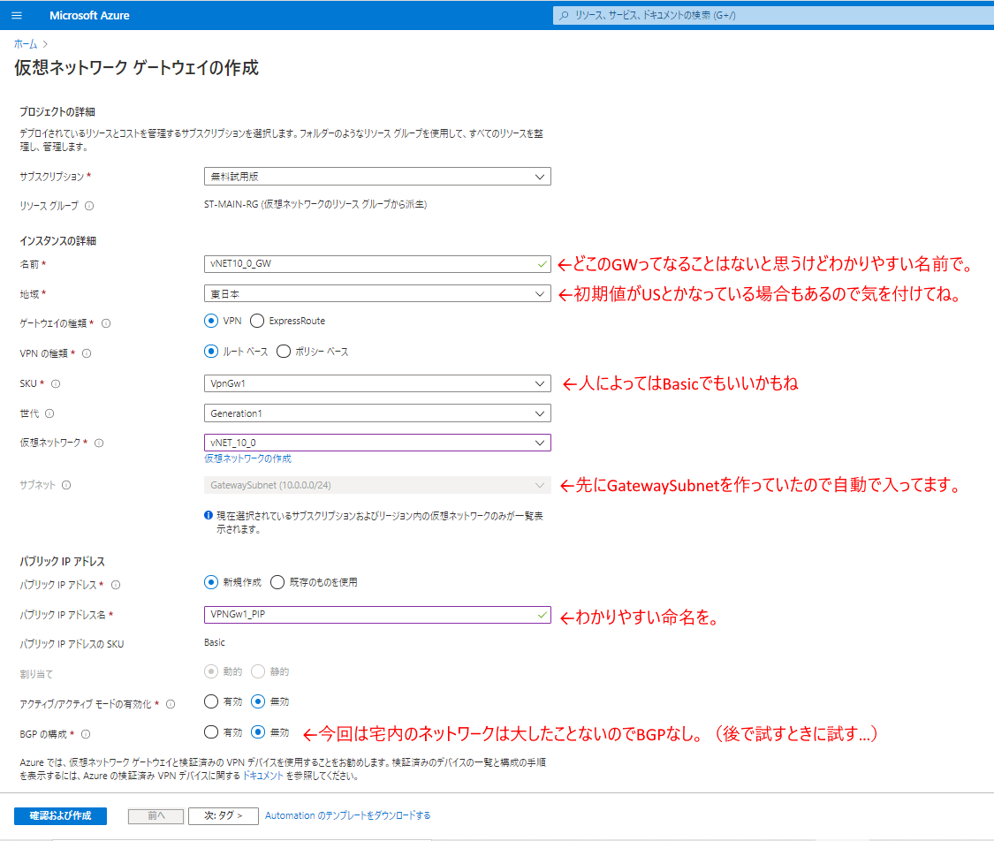The height and width of the screenshot is (841, 994).
Task: Click the info icon beside ゲートウェイの種類
Action: pos(107,322)
